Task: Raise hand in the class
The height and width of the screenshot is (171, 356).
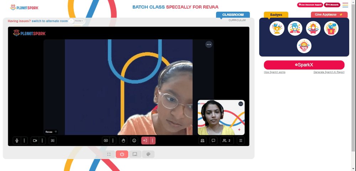Action: coord(123,141)
